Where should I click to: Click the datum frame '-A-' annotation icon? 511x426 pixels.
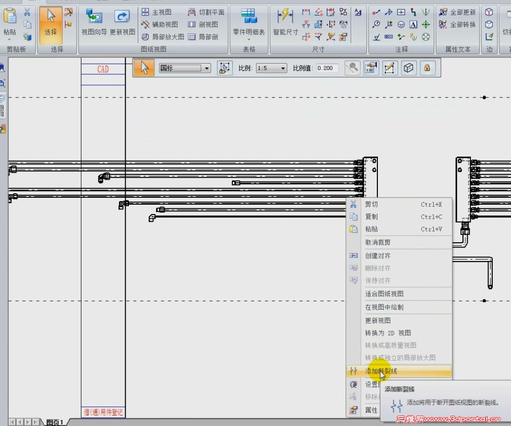pyautogui.click(x=401, y=13)
